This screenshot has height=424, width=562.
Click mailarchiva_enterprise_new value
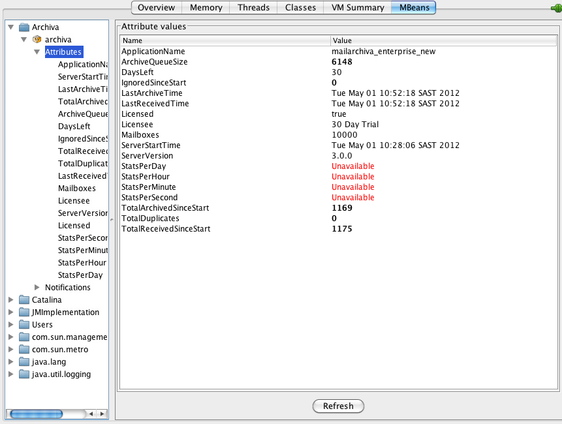(384, 52)
